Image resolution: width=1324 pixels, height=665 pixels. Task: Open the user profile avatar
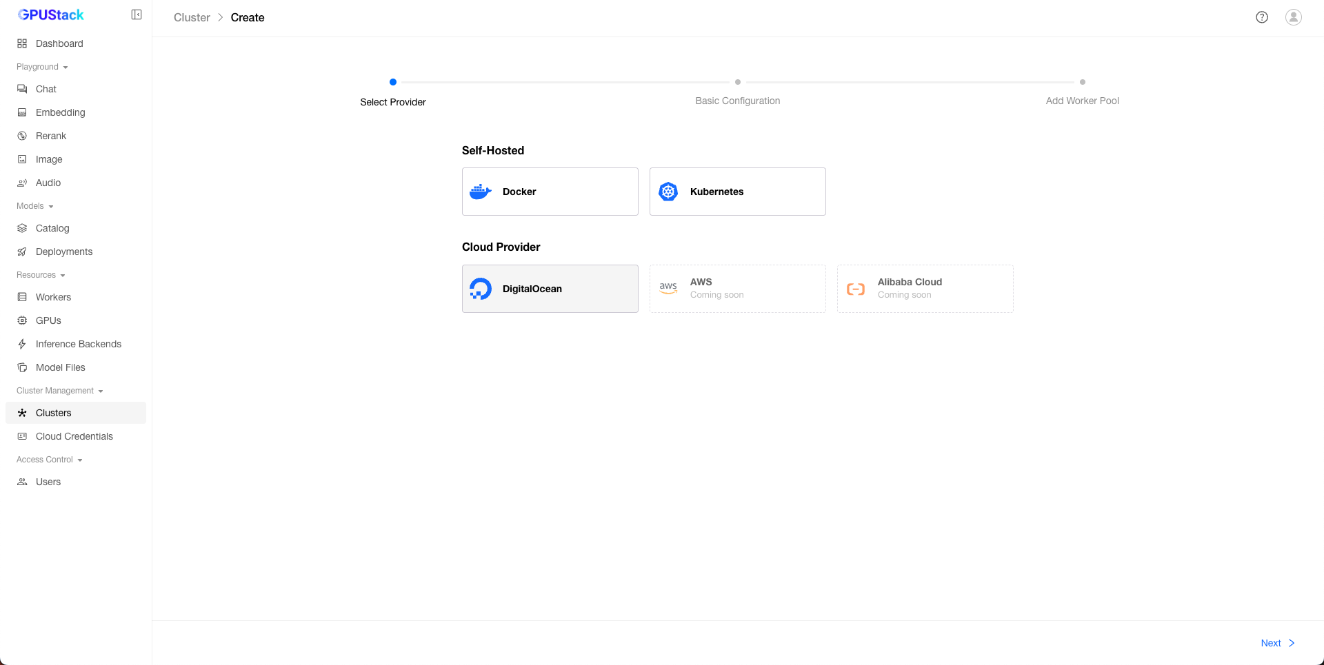(1293, 17)
